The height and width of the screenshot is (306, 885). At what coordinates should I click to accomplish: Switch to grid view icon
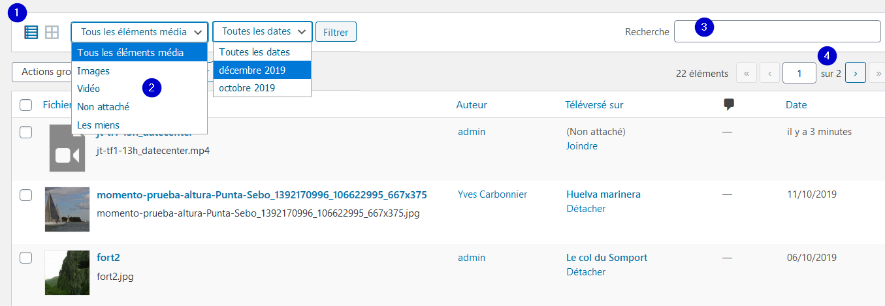click(52, 32)
